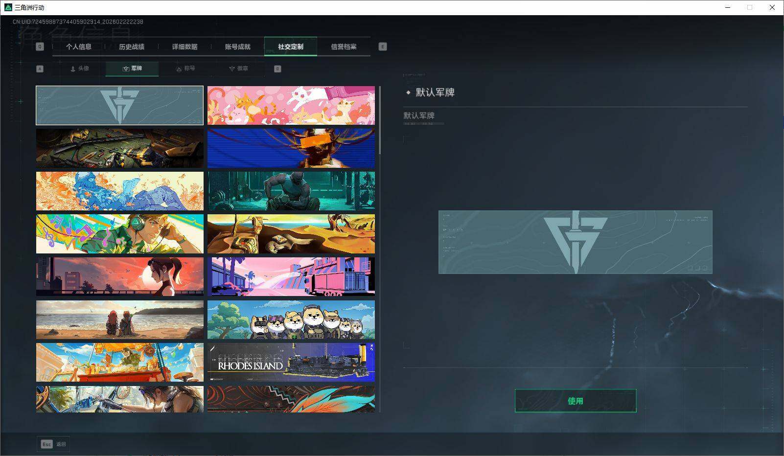Select the 社交定制 tab
Screen dimensions: 784x456
point(291,46)
